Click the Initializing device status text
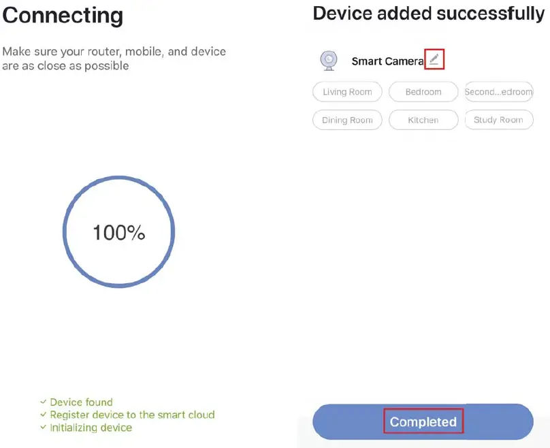Viewport: 550px width, 448px height. [x=91, y=428]
